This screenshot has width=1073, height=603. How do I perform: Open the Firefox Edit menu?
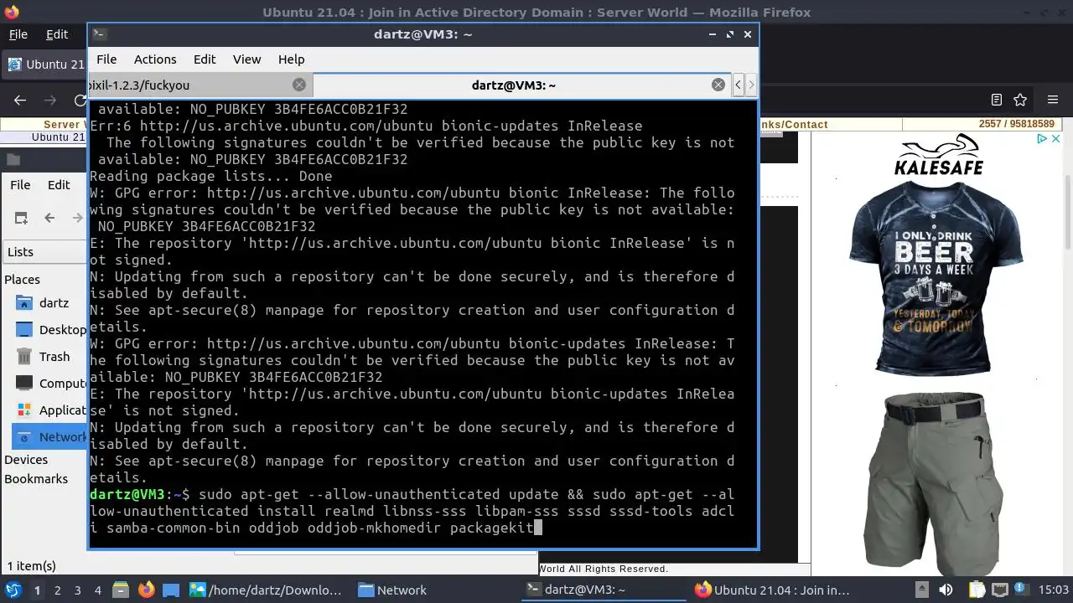[x=57, y=34]
